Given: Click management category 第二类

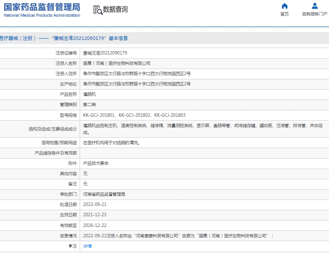Looking at the screenshot, I should [x=90, y=104].
